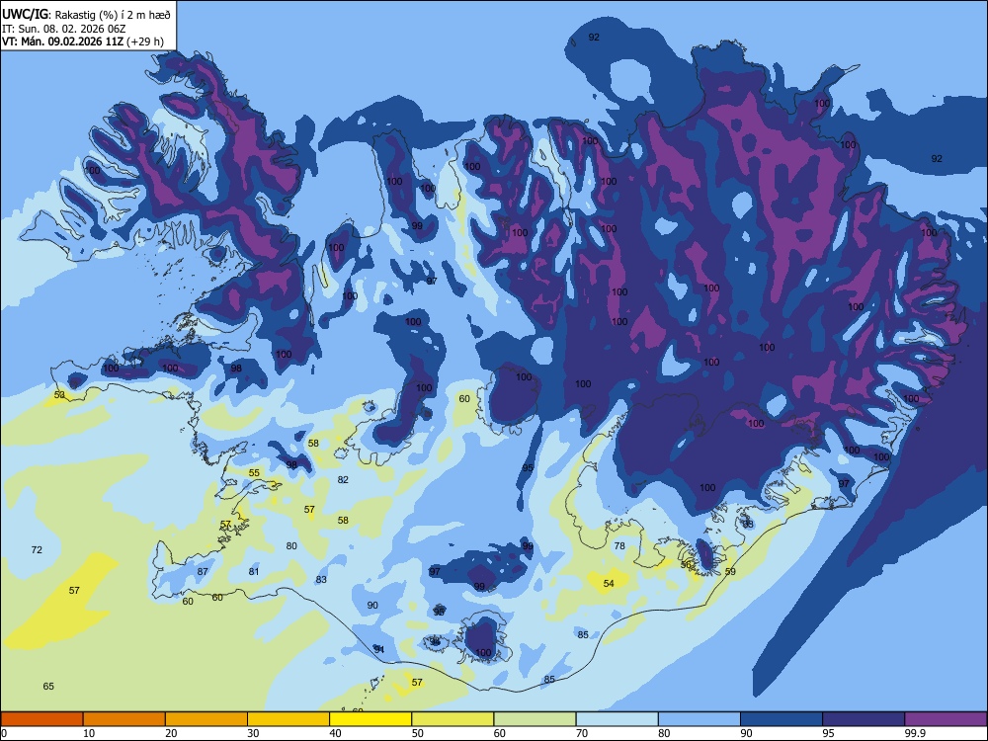This screenshot has height=741, width=988.
Task: Select the '83' value on the map
Action: [321, 579]
